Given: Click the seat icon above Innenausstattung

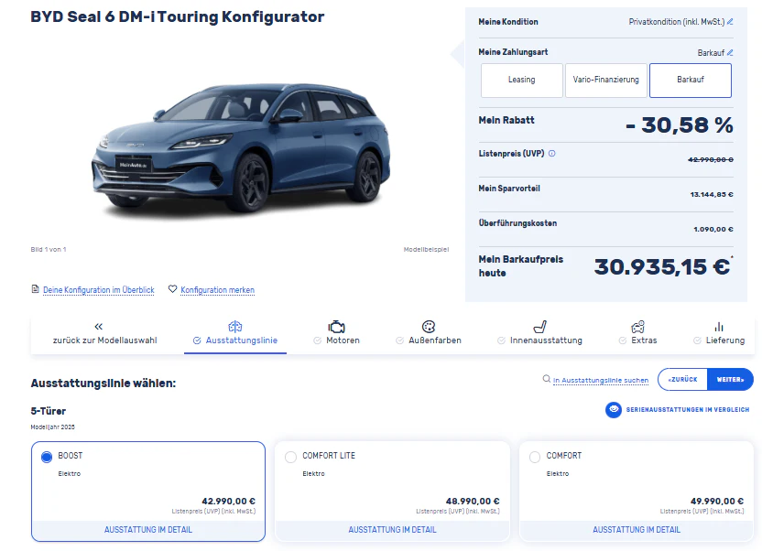Looking at the screenshot, I should 540,326.
